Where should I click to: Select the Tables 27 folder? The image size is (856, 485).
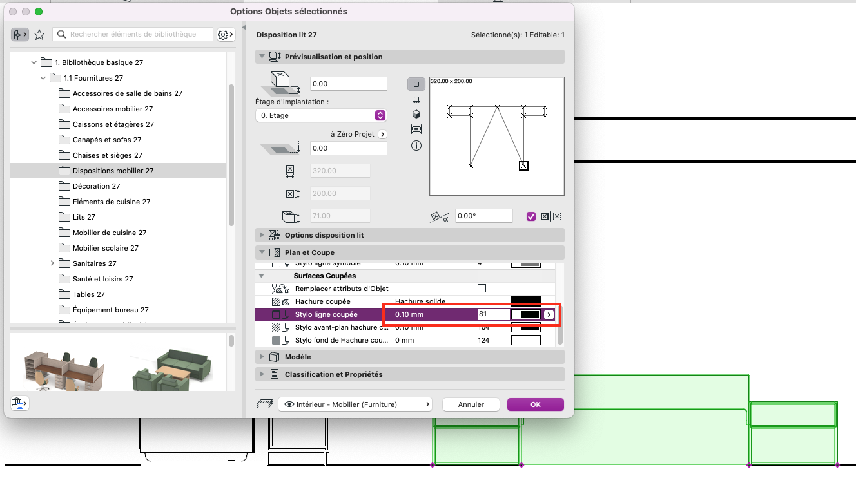[119, 294]
